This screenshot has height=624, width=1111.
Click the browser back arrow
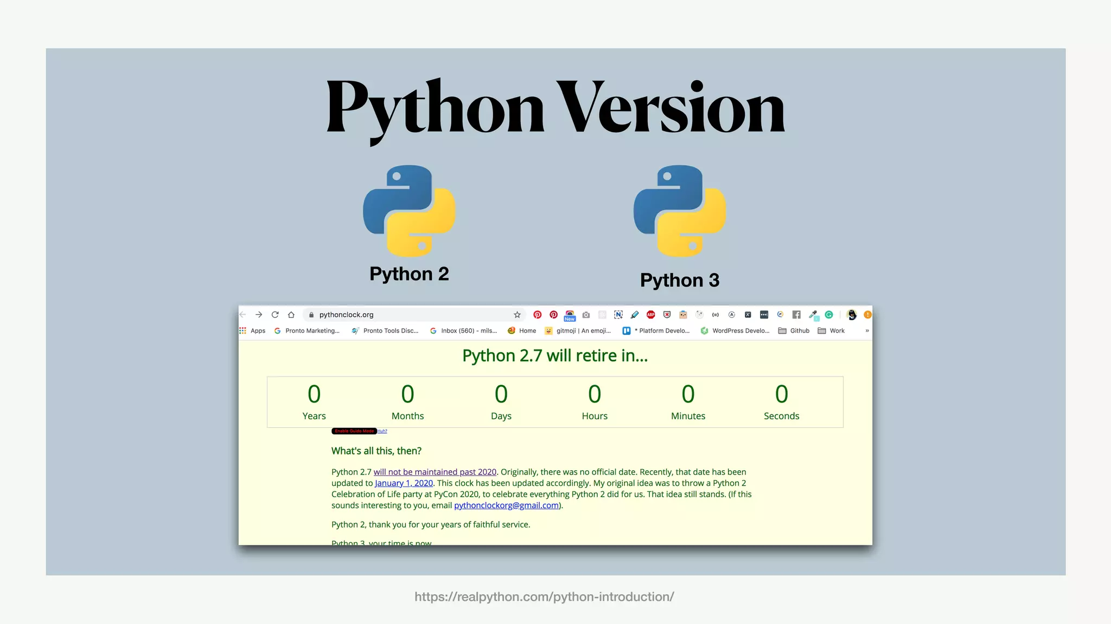tap(243, 315)
